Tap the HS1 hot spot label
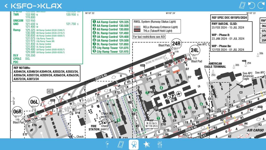Screen dimensions: 266x150 [50, 91]
